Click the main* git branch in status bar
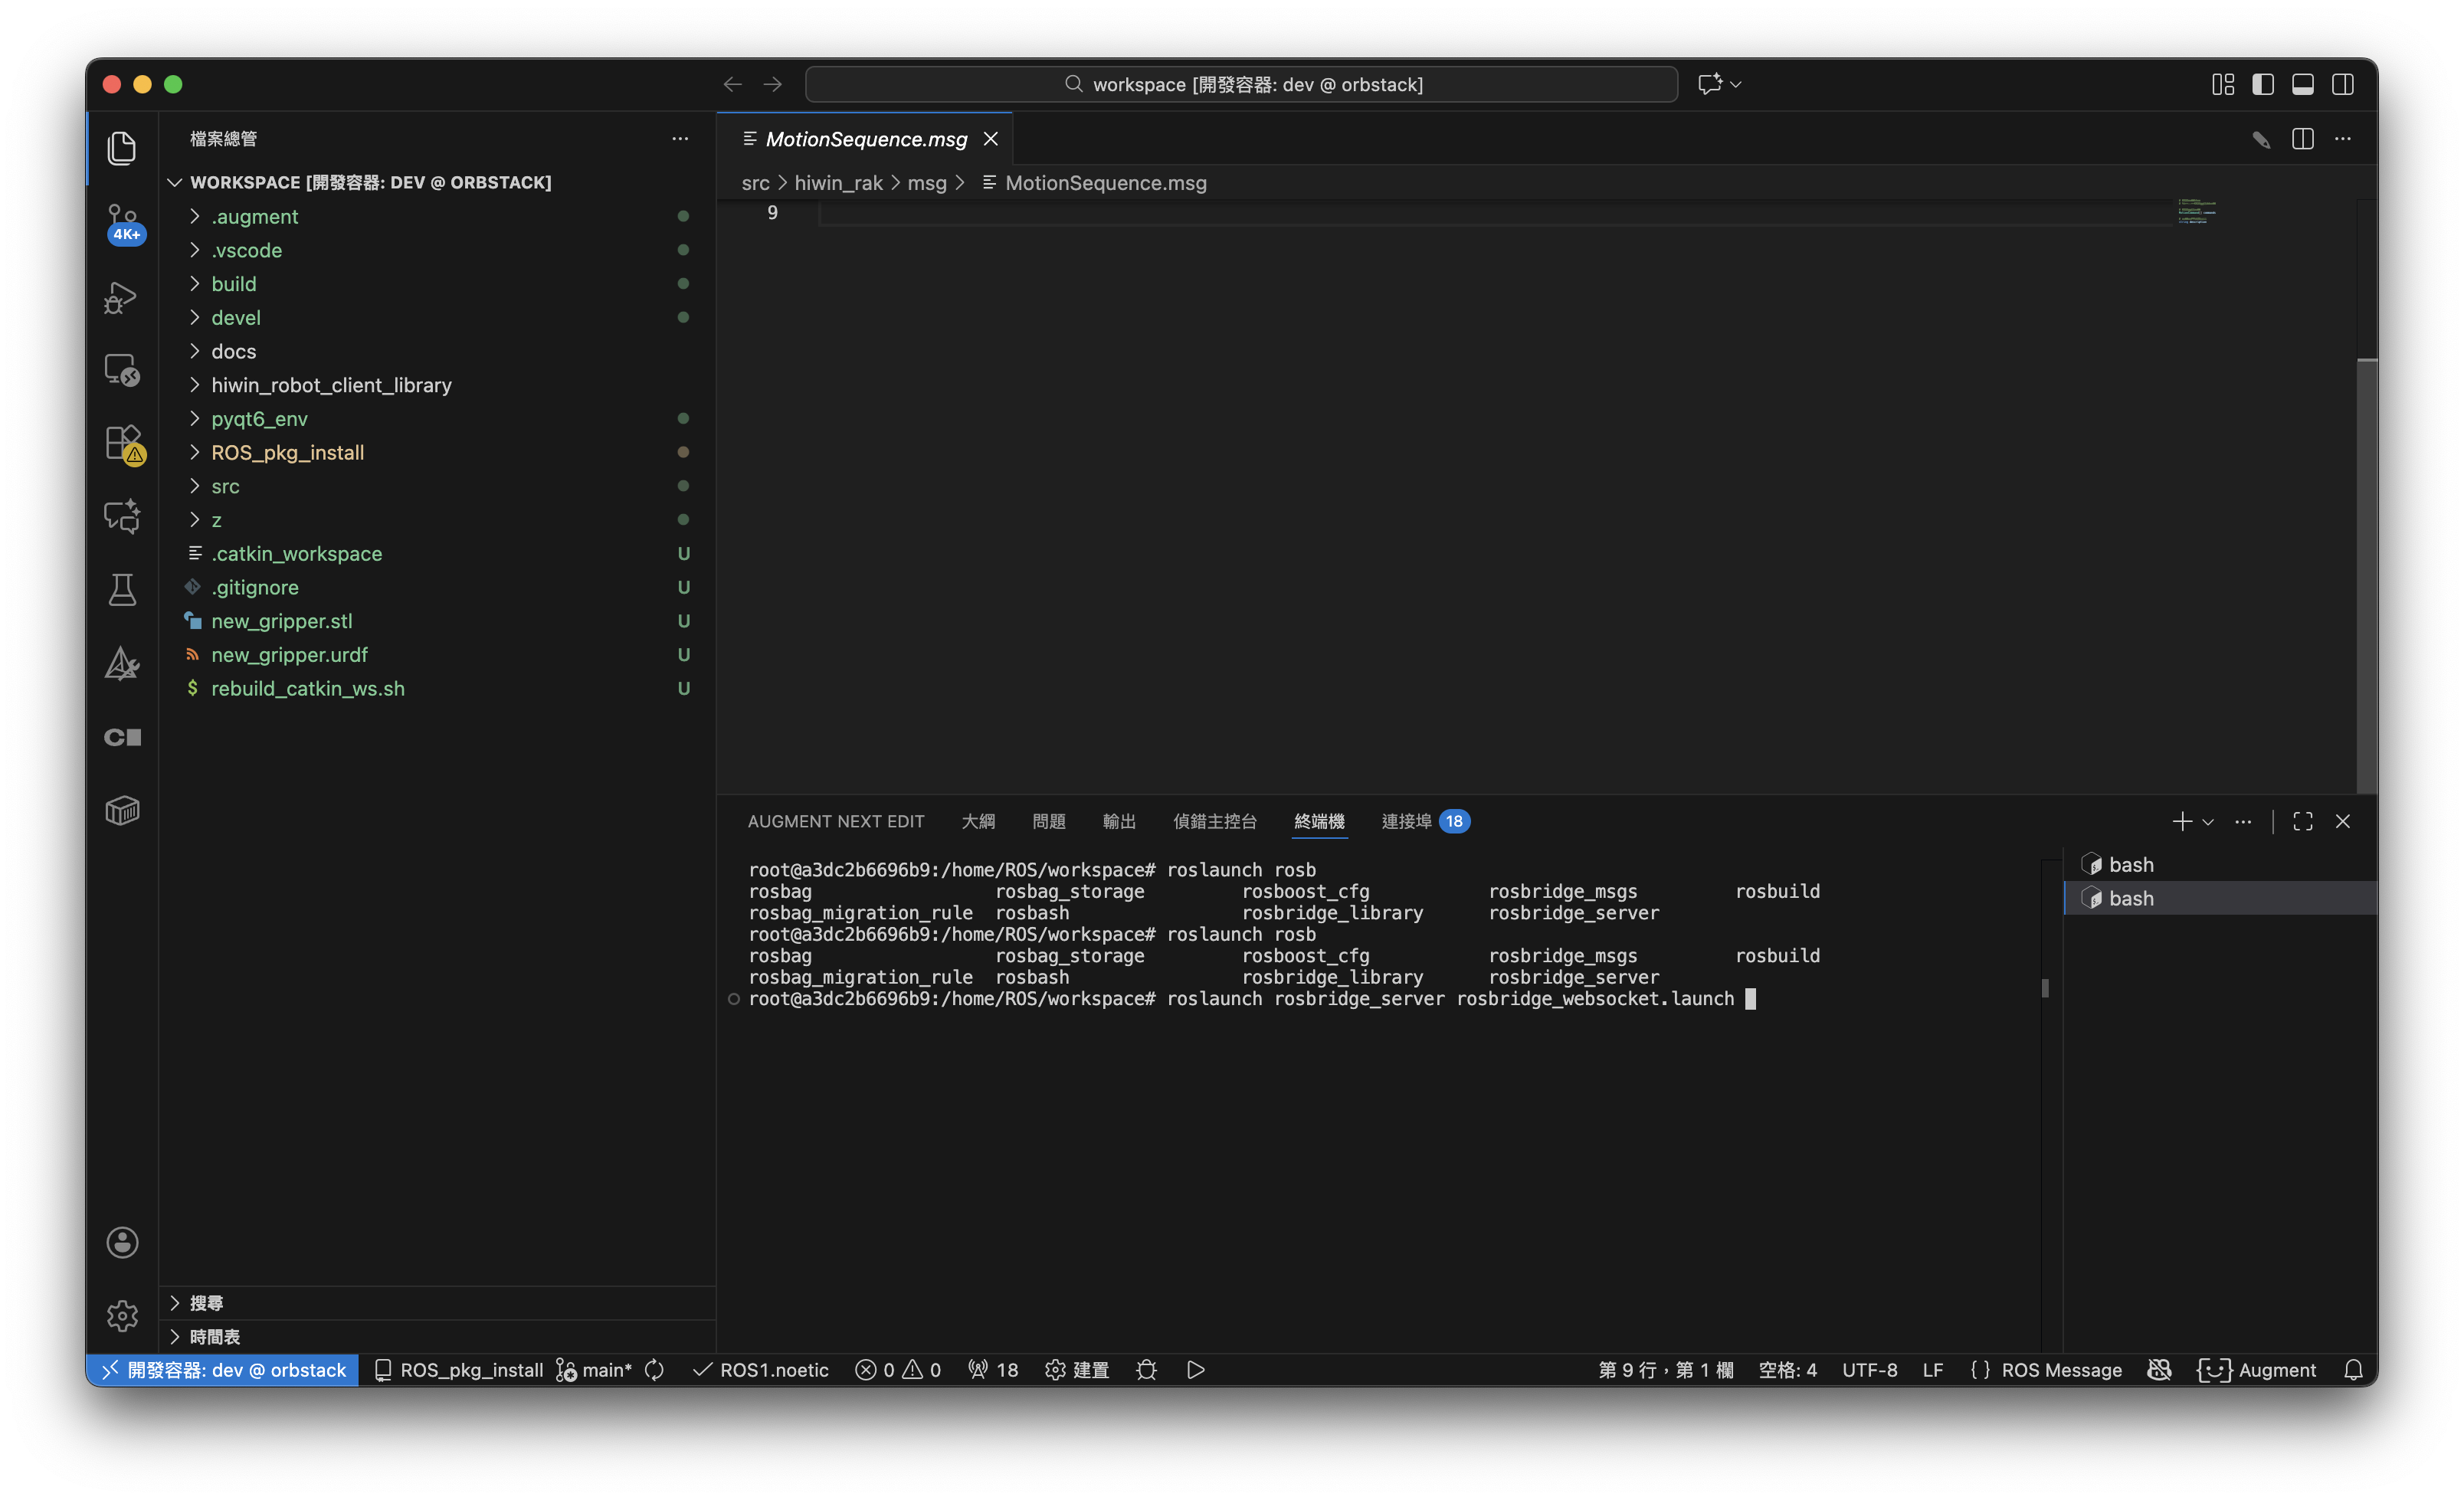This screenshot has width=2464, height=1500. click(x=594, y=1369)
